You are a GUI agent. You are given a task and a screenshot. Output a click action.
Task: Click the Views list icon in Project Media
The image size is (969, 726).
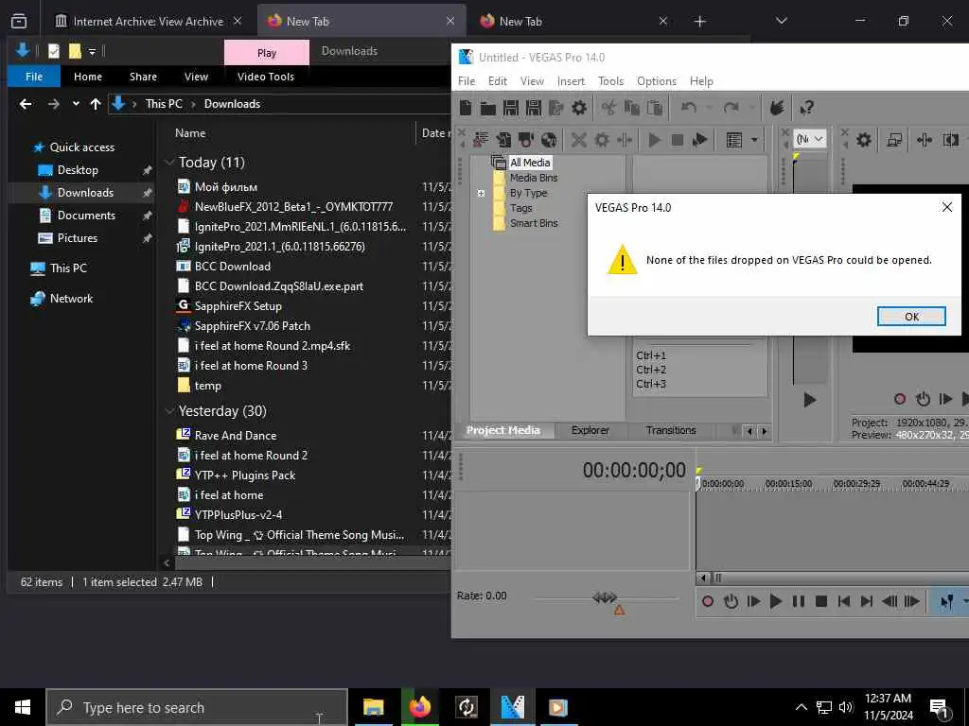(734, 140)
